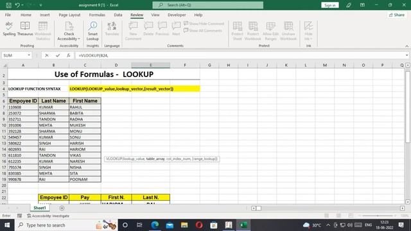The image size is (411, 231).
Task: Click Excel icon in the taskbar
Action: pyautogui.click(x=243, y=225)
